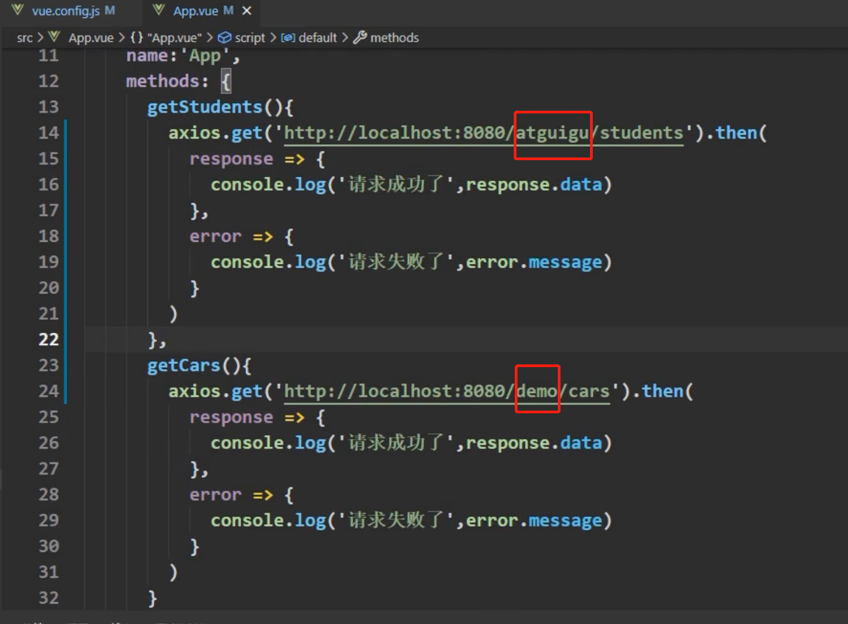Click line number 22 in gutter

click(48, 340)
